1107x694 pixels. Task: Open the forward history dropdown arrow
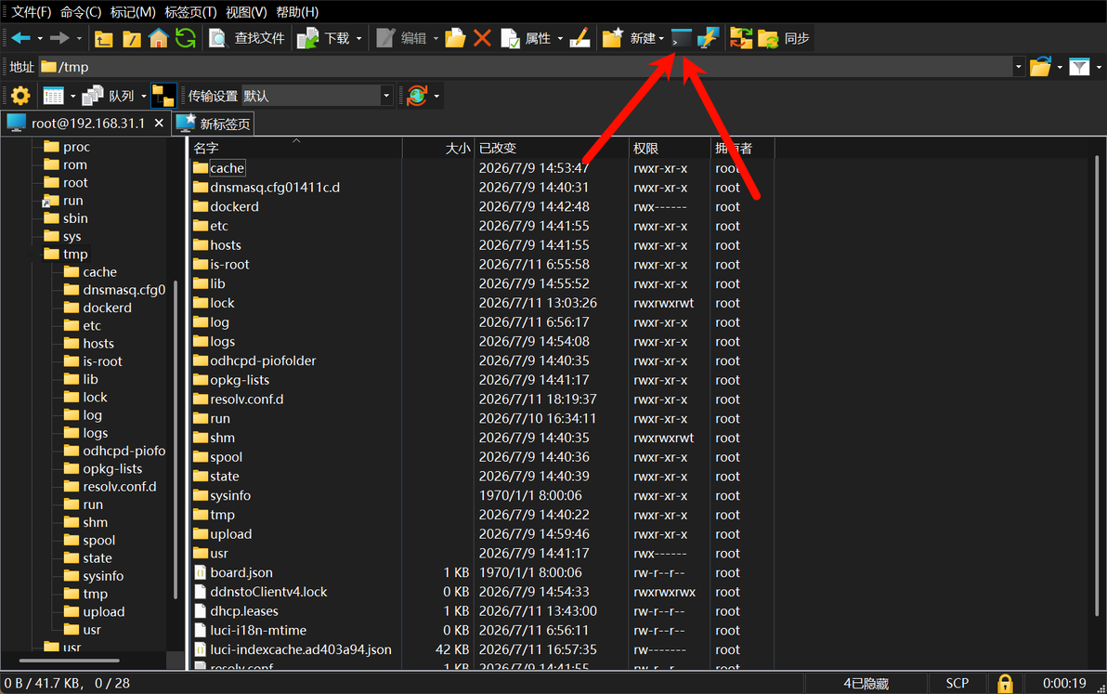[x=79, y=38]
